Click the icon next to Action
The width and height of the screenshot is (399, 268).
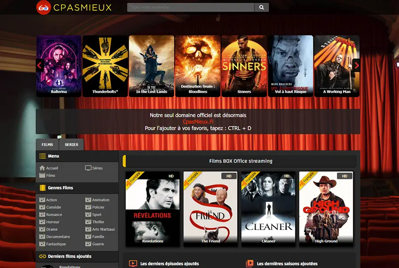click(x=42, y=200)
